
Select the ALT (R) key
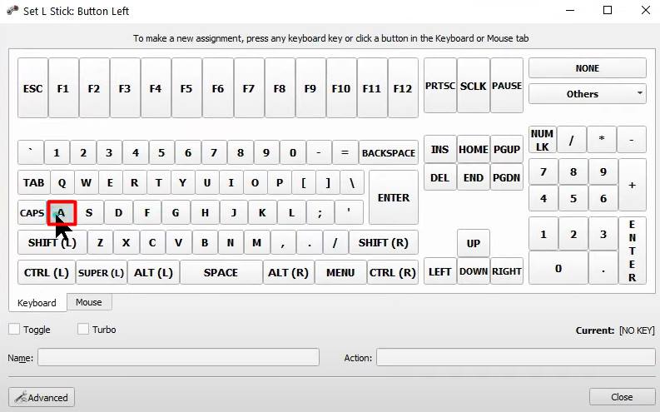288,273
